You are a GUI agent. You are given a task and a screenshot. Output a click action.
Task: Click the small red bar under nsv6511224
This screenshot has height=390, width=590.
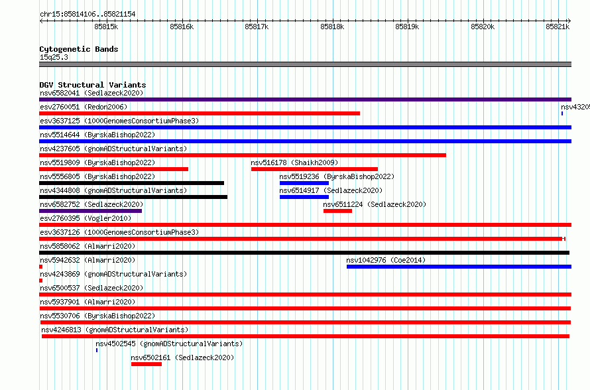point(337,211)
